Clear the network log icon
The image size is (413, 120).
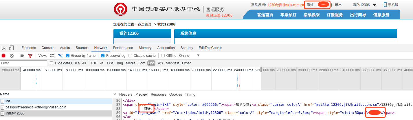click(12, 56)
